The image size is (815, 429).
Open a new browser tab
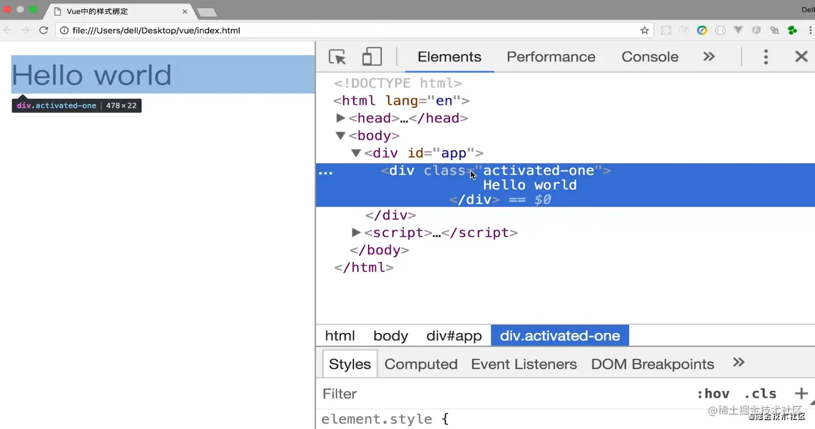[x=206, y=12]
